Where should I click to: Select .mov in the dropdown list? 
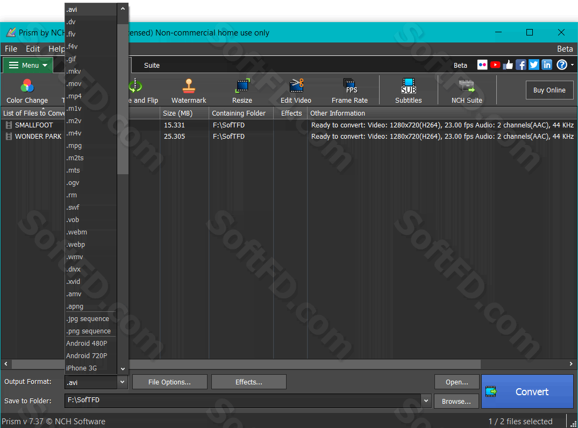(91, 84)
